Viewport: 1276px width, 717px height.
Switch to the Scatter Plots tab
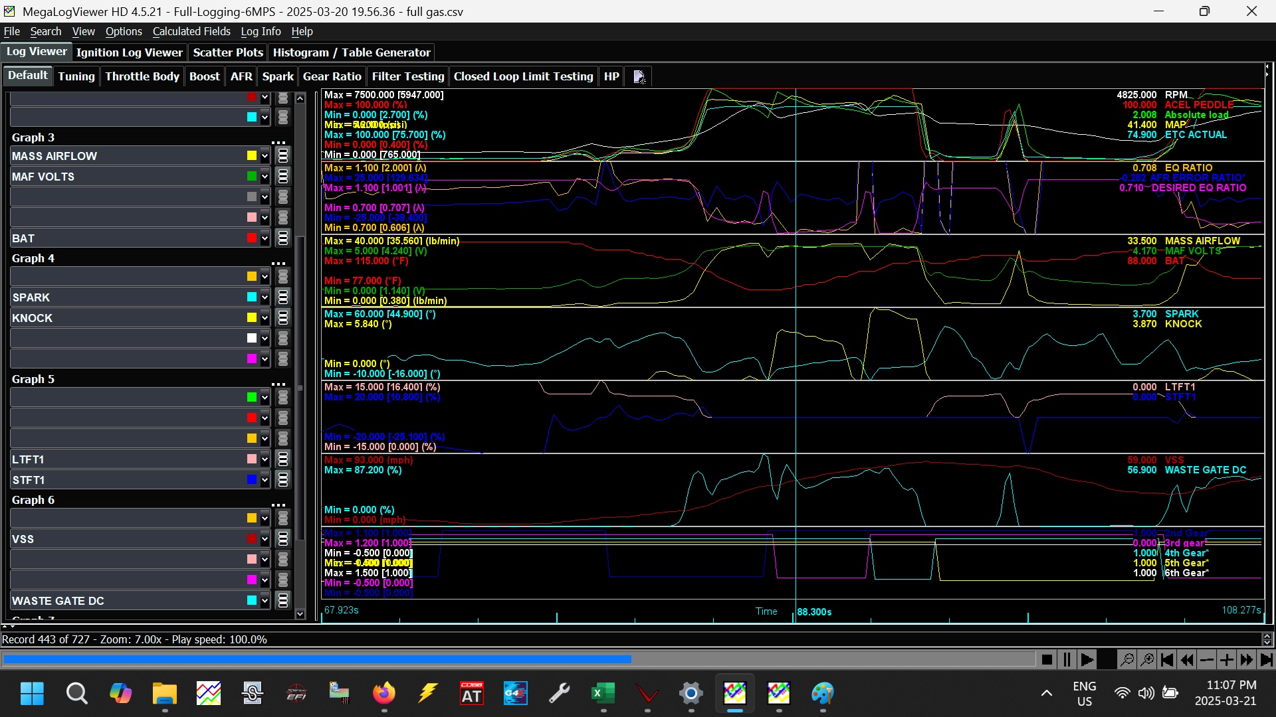(228, 52)
